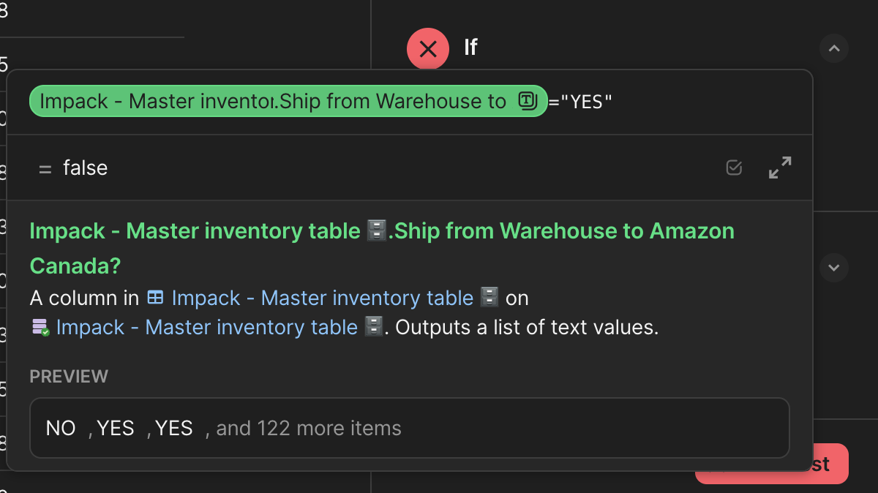The image size is (878, 493).
Task: Click the false result value
Action: point(86,168)
